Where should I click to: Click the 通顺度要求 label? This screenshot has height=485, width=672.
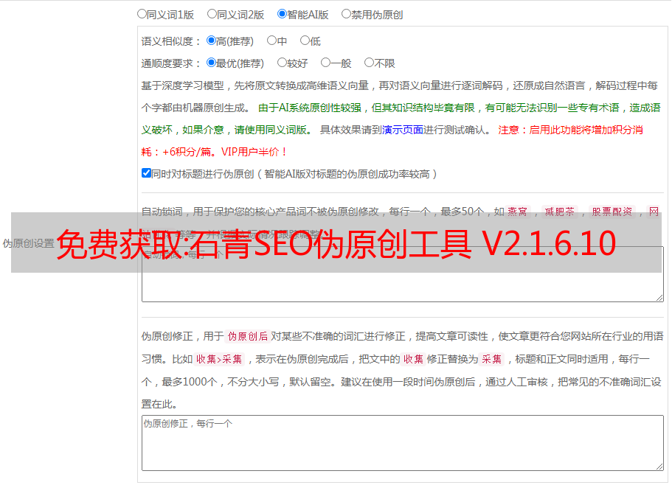[171, 63]
